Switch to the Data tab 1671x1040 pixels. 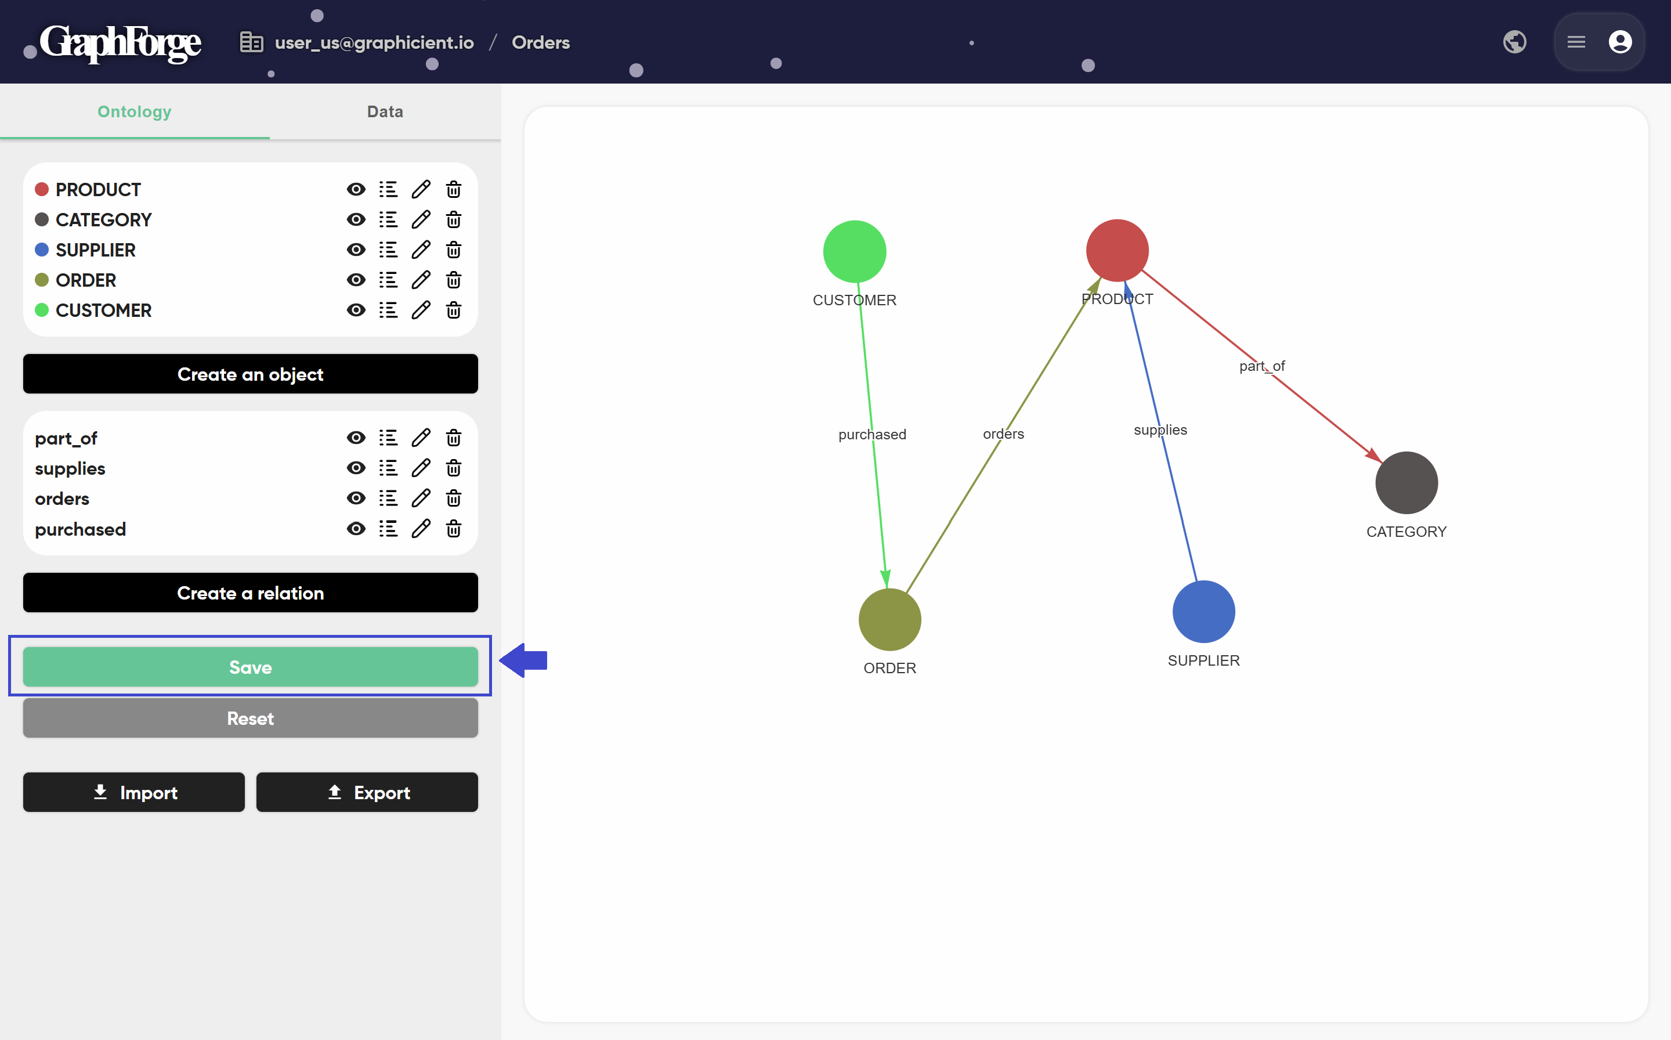tap(385, 111)
